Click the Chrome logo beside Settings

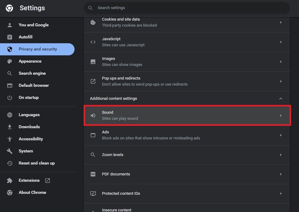click(9, 8)
